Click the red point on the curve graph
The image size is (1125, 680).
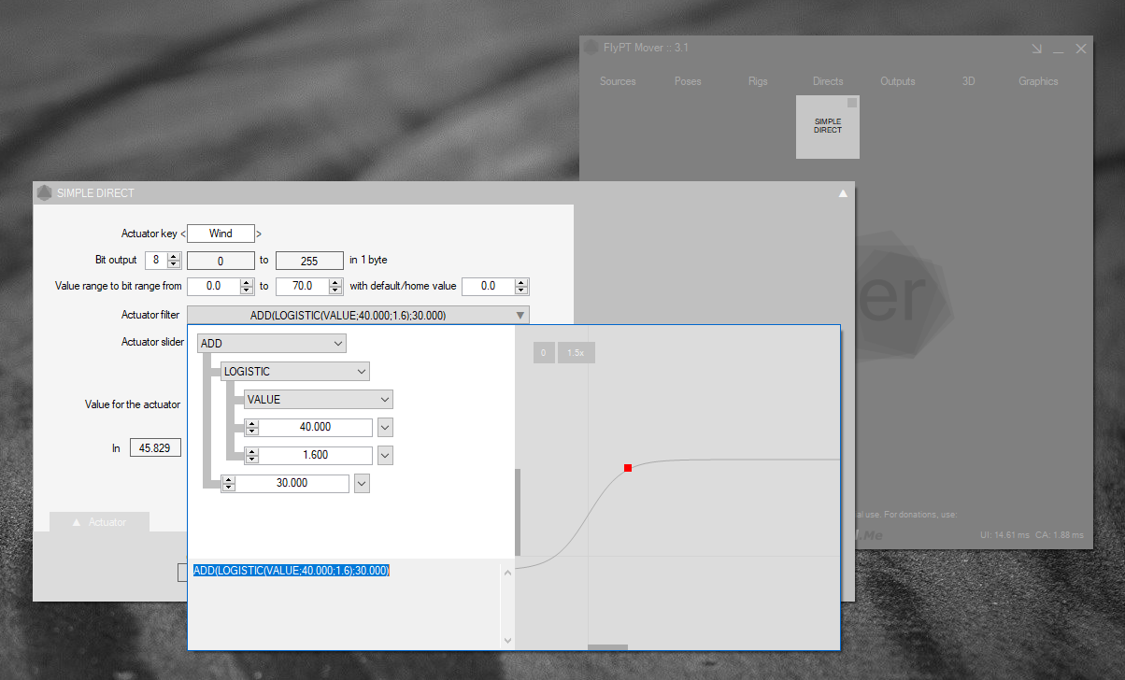pos(628,468)
